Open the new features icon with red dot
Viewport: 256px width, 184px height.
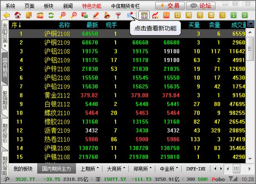click(130, 15)
